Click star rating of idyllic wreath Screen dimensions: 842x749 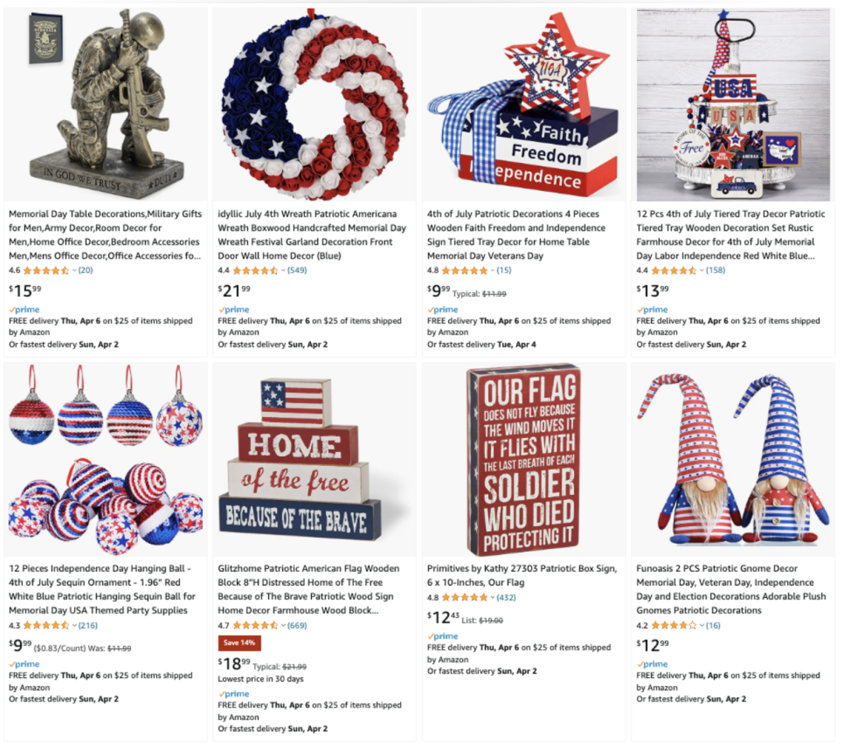coord(255,270)
